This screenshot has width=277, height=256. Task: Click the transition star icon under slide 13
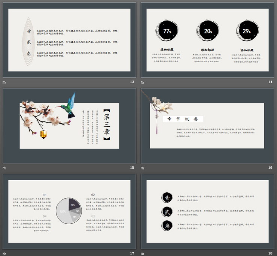4,82
